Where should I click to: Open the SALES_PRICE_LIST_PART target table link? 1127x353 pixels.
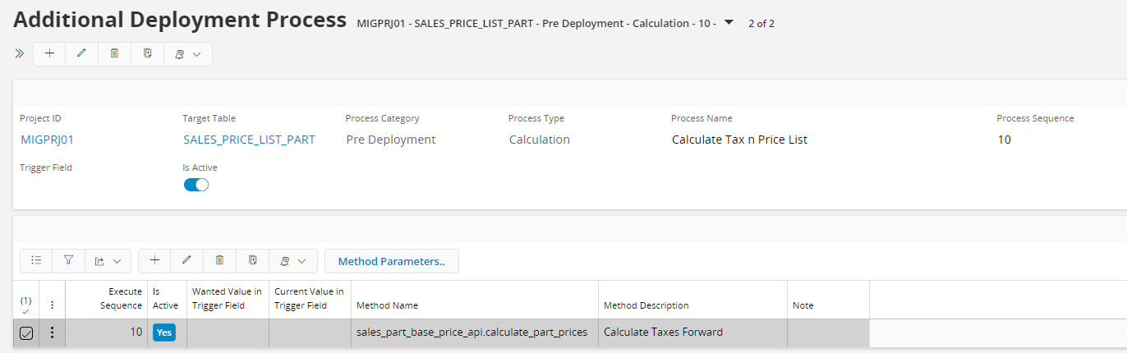(x=249, y=140)
